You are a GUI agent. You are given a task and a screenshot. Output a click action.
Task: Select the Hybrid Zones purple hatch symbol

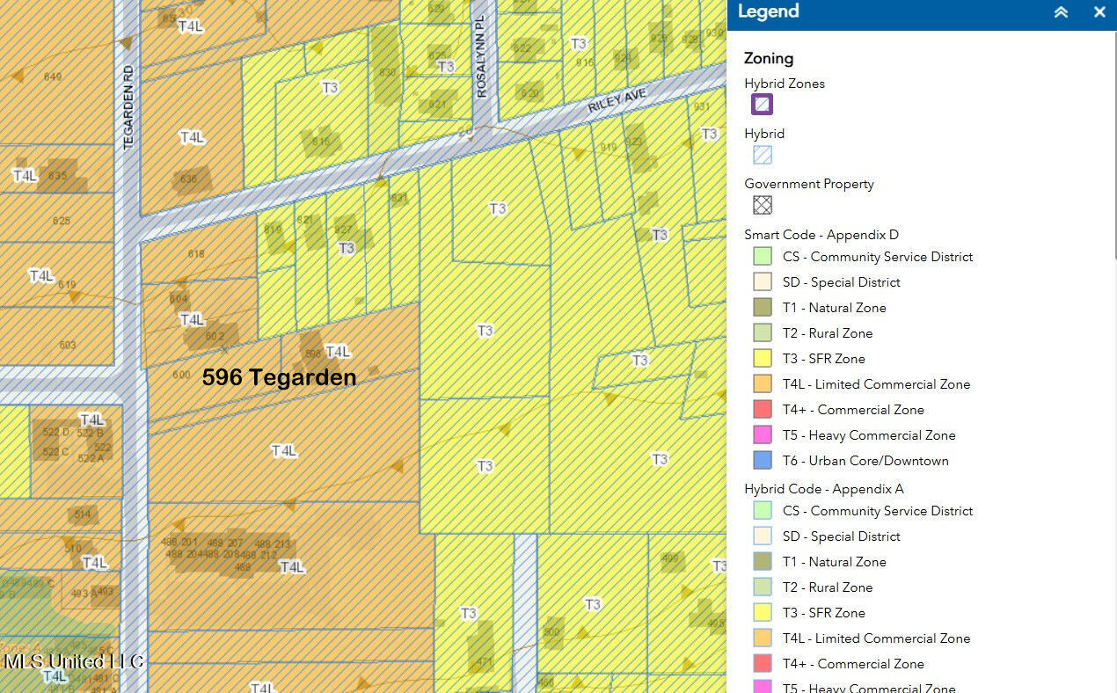point(762,104)
